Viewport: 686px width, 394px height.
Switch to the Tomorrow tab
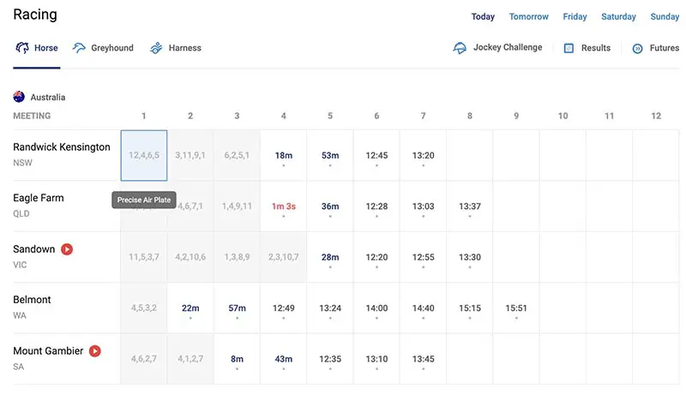(528, 17)
